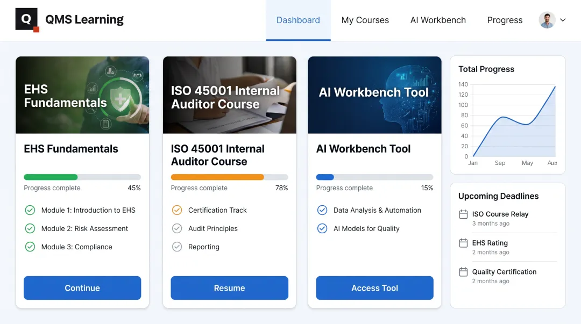Toggle the Data Analysis & Automation checkmark
The height and width of the screenshot is (324, 581).
pos(322,210)
